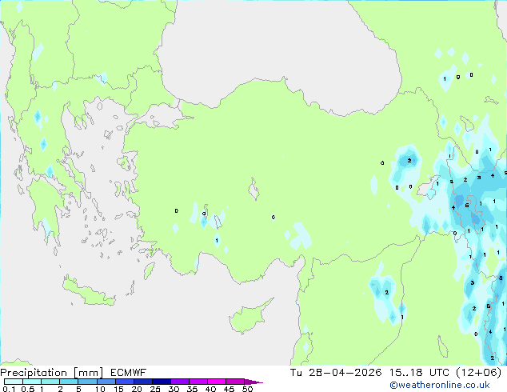Viewport: 507px width, 392px height.
Task: Click the legend scale label '20'
Action: [137, 389]
